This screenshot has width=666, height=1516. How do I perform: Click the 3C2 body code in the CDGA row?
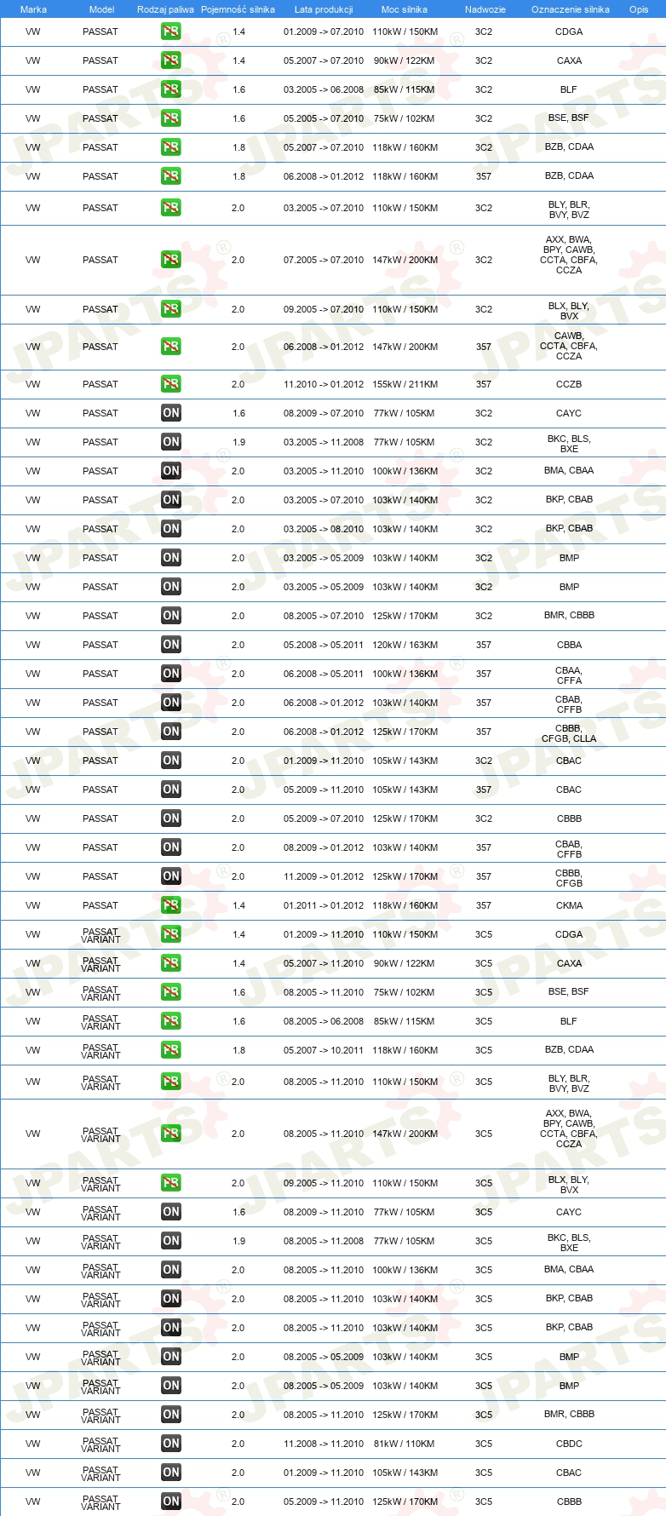point(484,32)
